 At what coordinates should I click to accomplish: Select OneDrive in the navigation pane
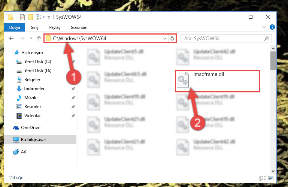(30, 128)
